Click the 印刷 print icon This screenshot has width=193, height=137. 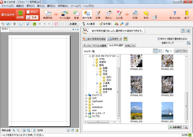(135, 14)
